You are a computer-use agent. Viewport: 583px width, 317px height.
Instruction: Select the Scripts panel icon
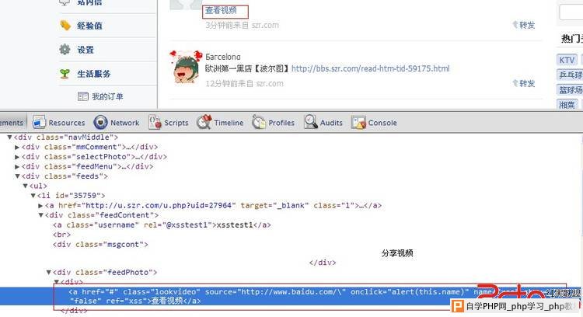[x=155, y=122]
